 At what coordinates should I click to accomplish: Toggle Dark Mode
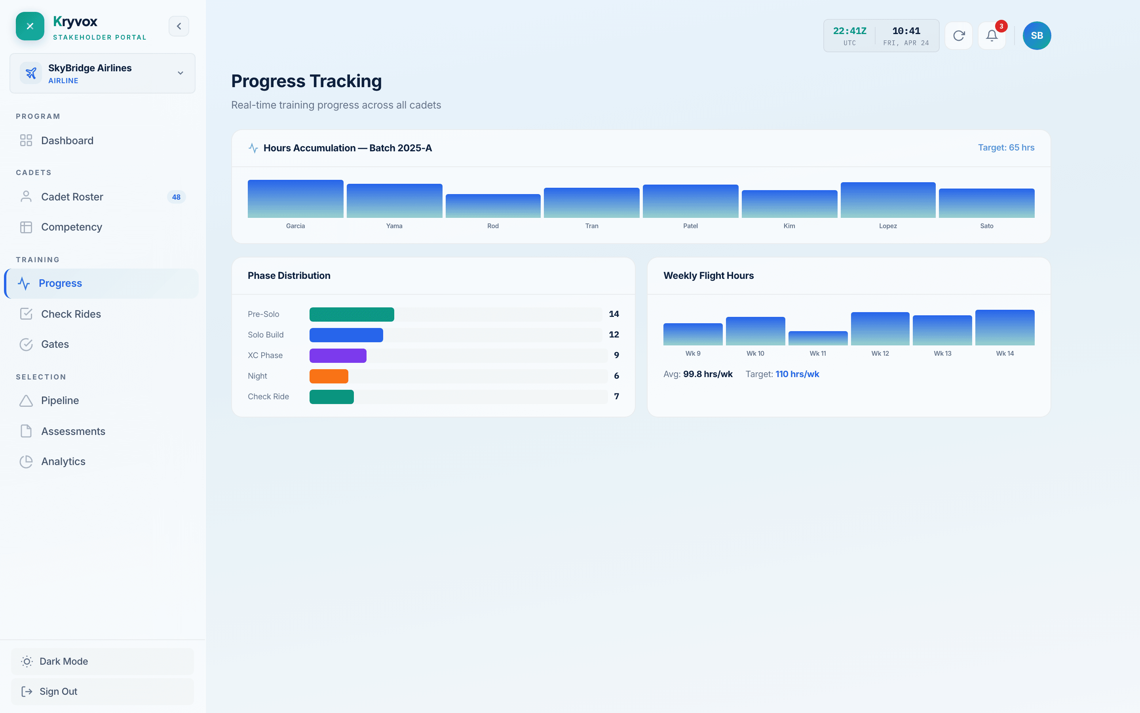[x=102, y=661]
